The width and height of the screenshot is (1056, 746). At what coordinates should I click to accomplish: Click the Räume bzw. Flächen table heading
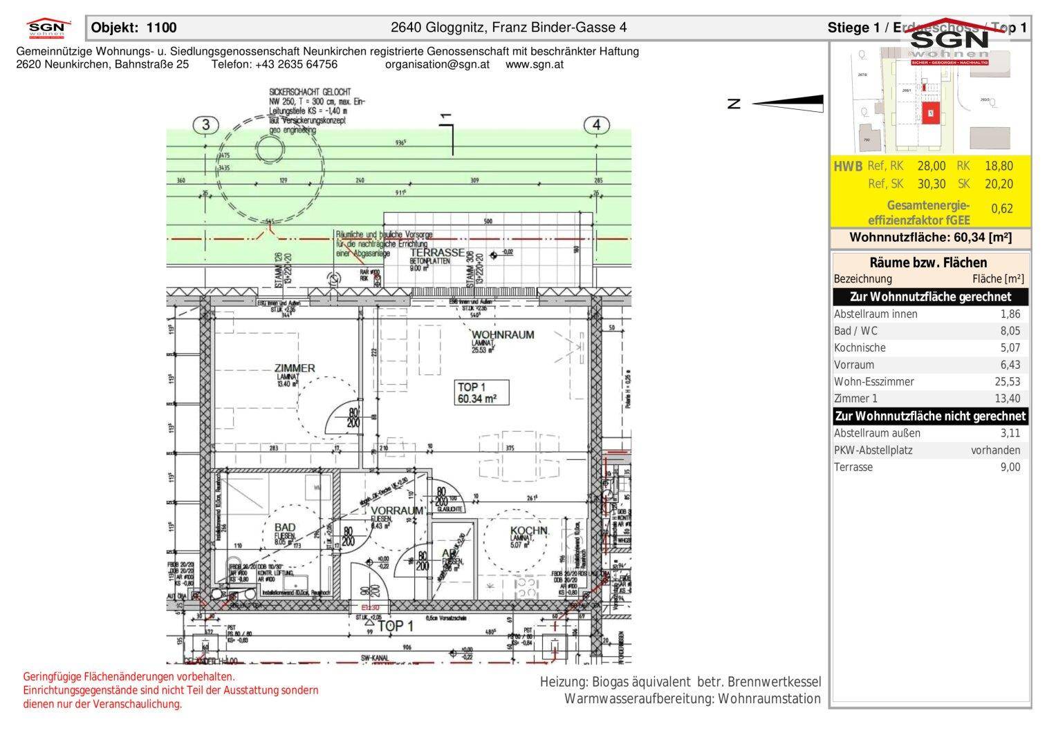[928, 262]
